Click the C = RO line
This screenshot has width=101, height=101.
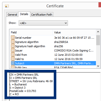tap(14, 94)
